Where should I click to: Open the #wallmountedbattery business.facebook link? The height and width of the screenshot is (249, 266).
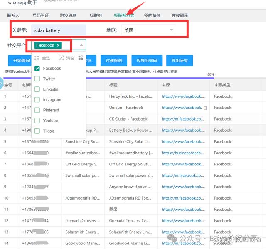click(x=183, y=153)
